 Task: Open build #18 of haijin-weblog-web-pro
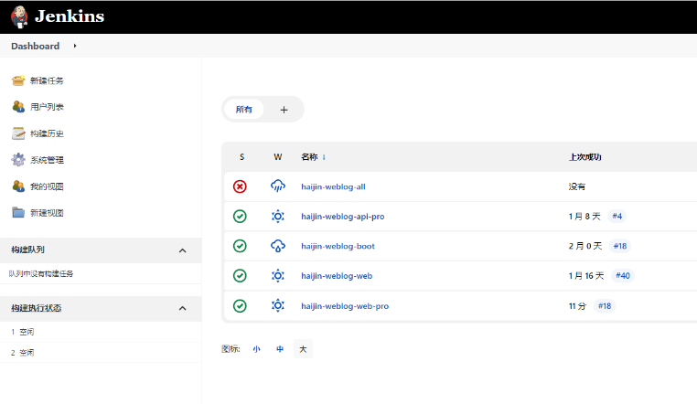coord(605,306)
